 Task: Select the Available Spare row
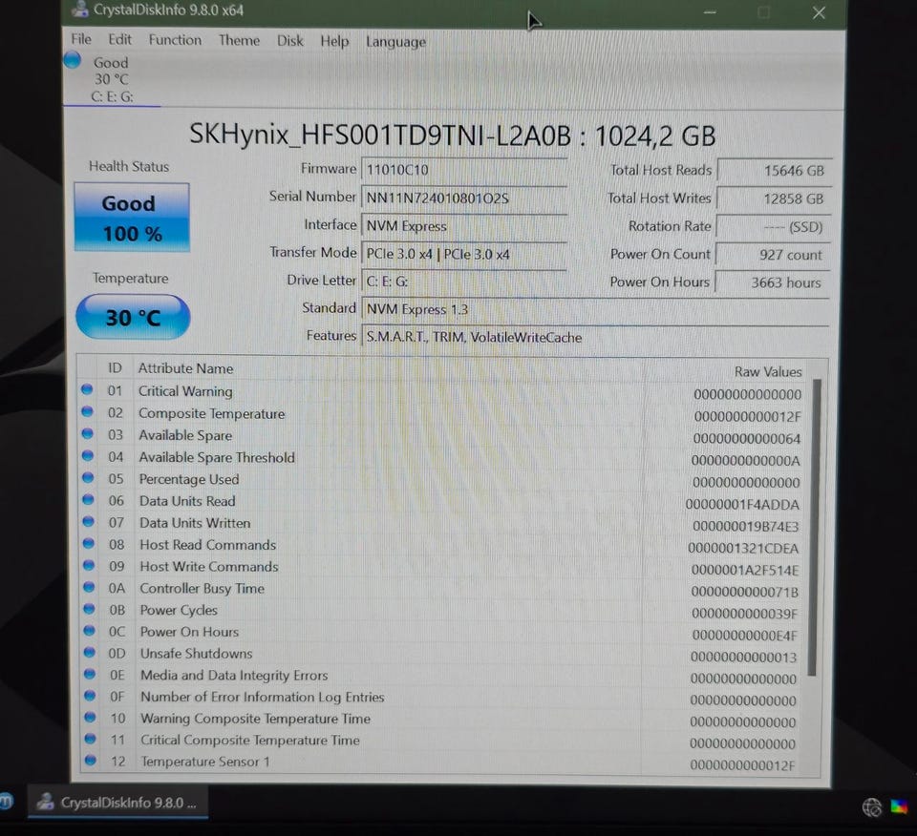(x=442, y=436)
